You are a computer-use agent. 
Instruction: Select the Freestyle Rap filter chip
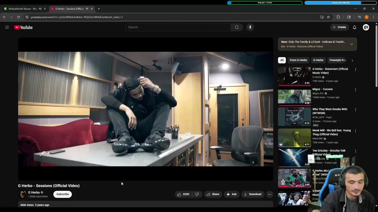pos(337,60)
